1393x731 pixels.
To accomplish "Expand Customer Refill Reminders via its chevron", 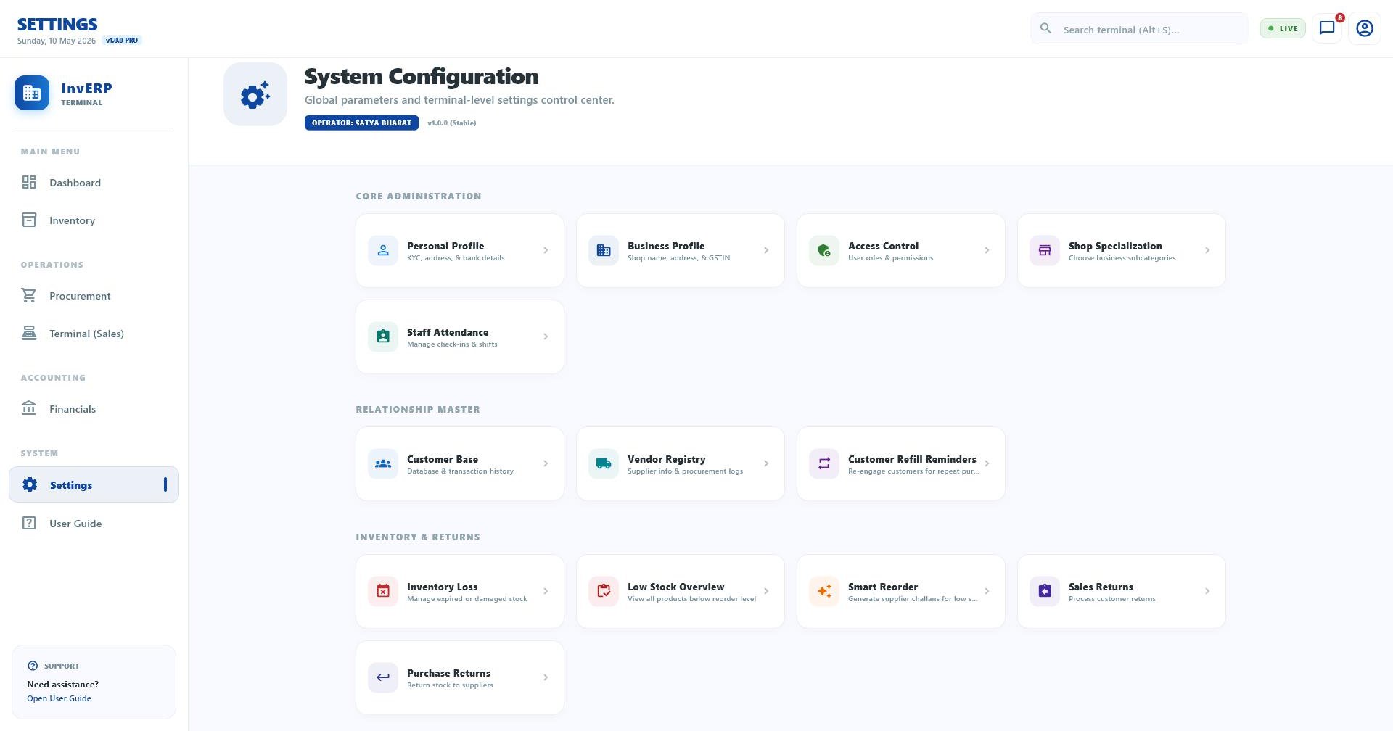I will click(987, 464).
